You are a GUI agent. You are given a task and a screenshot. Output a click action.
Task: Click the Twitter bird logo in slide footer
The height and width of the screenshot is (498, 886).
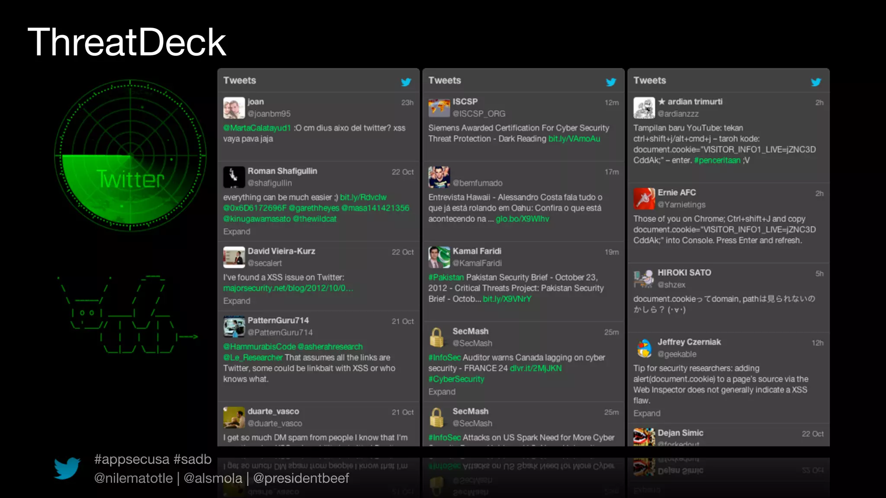point(67,468)
